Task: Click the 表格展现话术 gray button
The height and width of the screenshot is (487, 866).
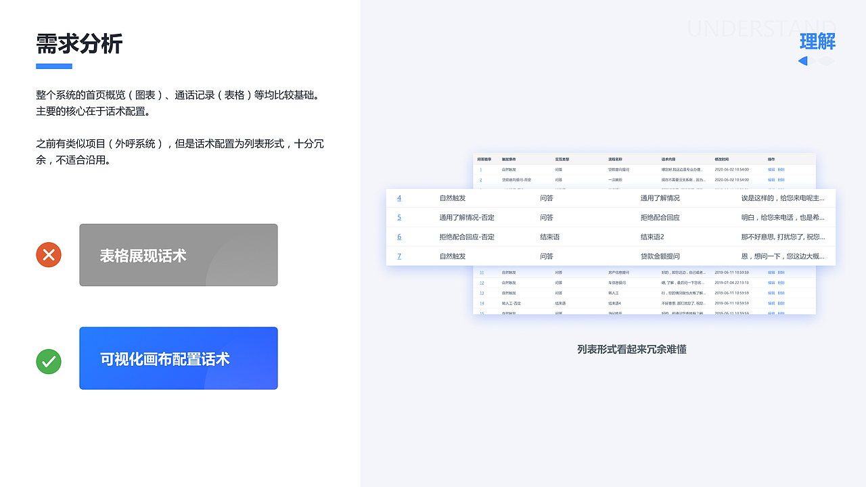Action: click(178, 255)
